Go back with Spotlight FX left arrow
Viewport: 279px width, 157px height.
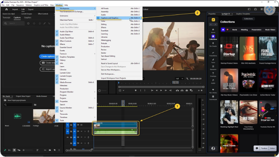point(211,25)
